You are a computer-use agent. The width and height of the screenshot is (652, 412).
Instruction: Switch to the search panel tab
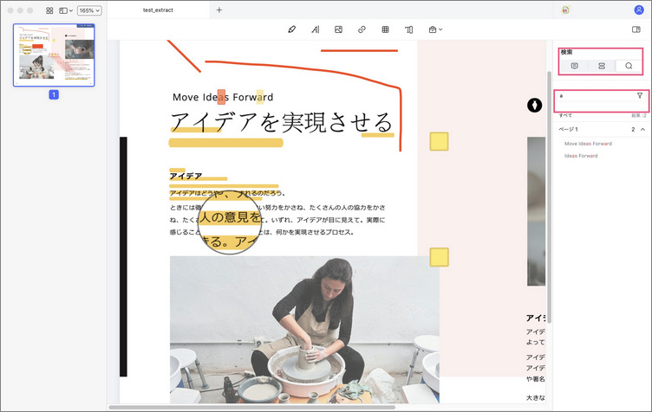[x=629, y=66]
